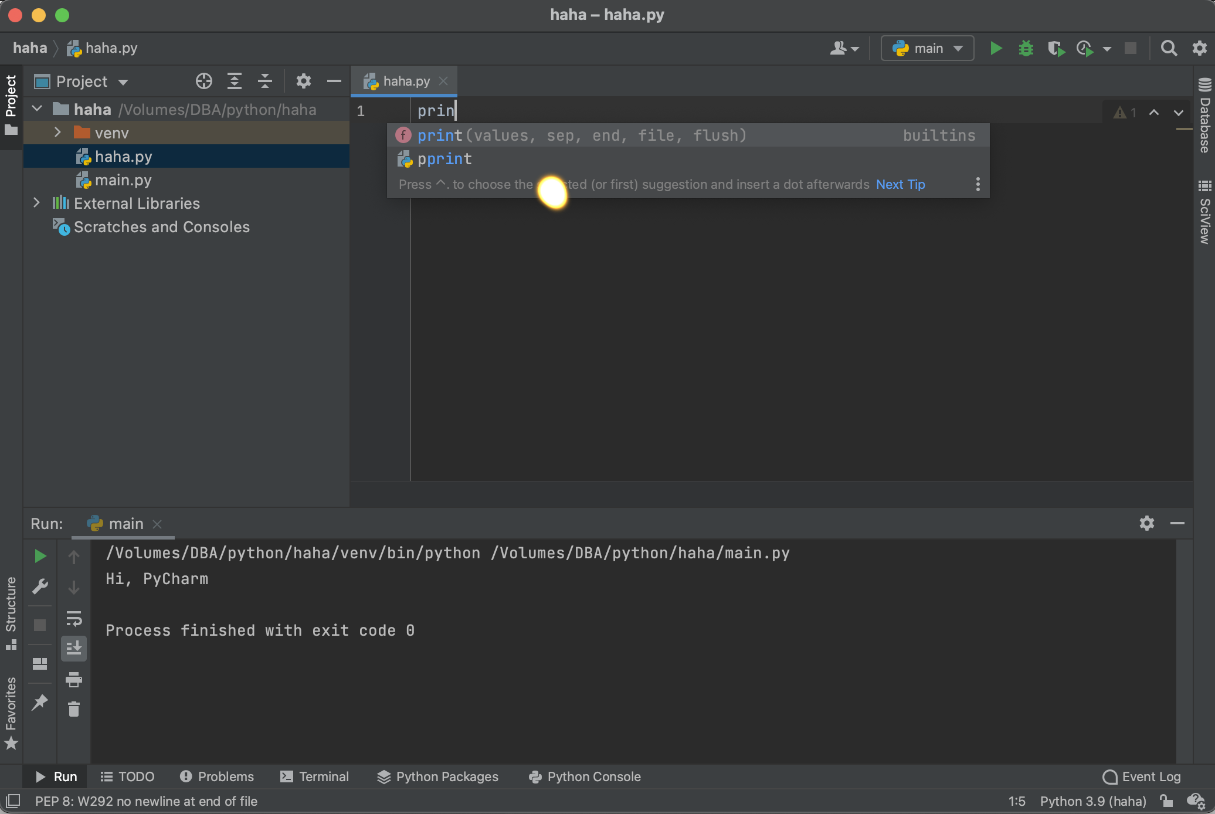This screenshot has height=814, width=1215.
Task: Toggle scroll to end in Run console
Action: click(74, 649)
